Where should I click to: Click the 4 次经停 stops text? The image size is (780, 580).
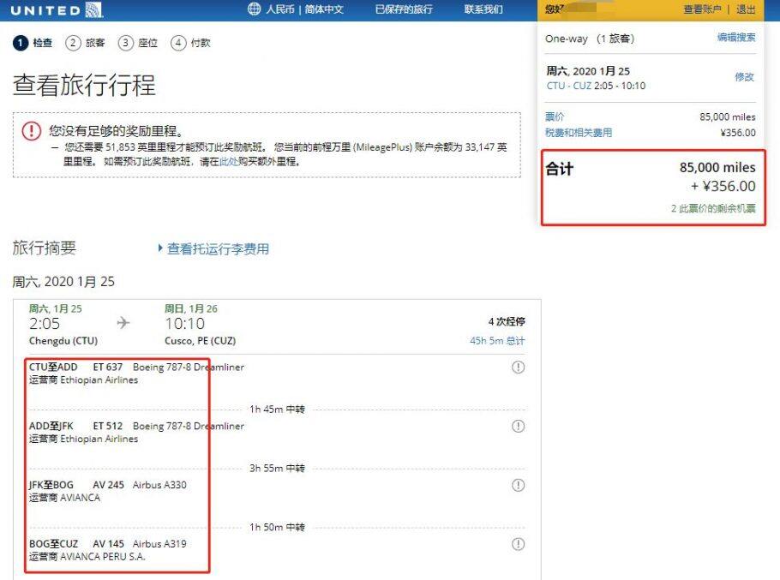[x=507, y=321]
